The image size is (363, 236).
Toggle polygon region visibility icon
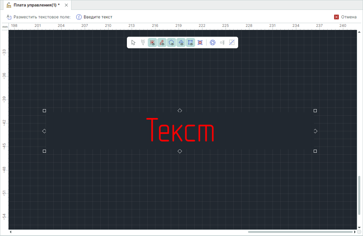tap(171, 43)
